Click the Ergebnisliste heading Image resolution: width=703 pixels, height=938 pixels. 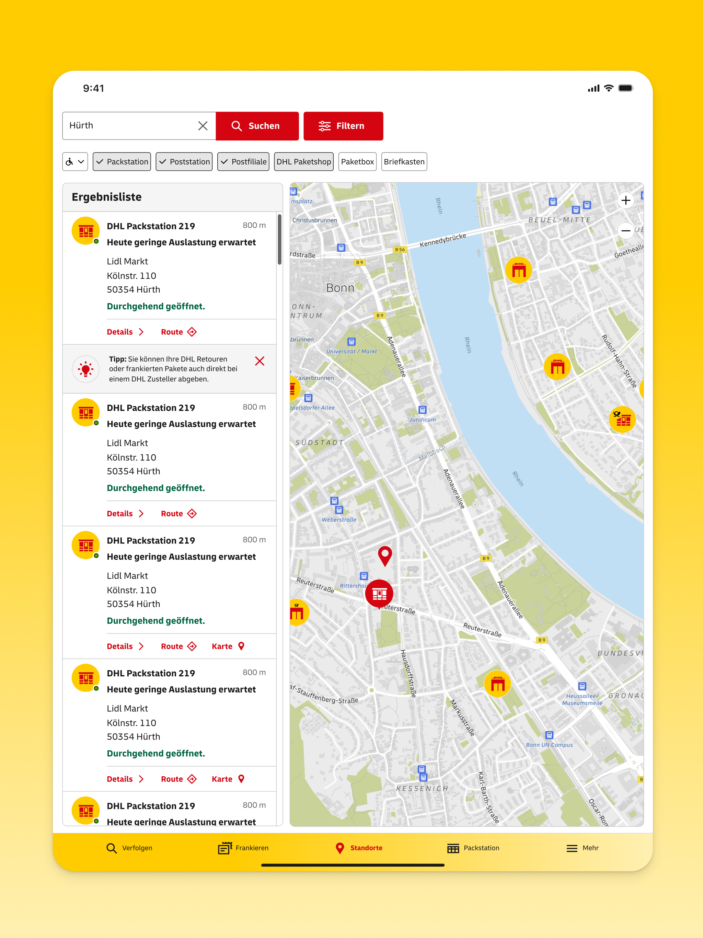click(x=106, y=197)
